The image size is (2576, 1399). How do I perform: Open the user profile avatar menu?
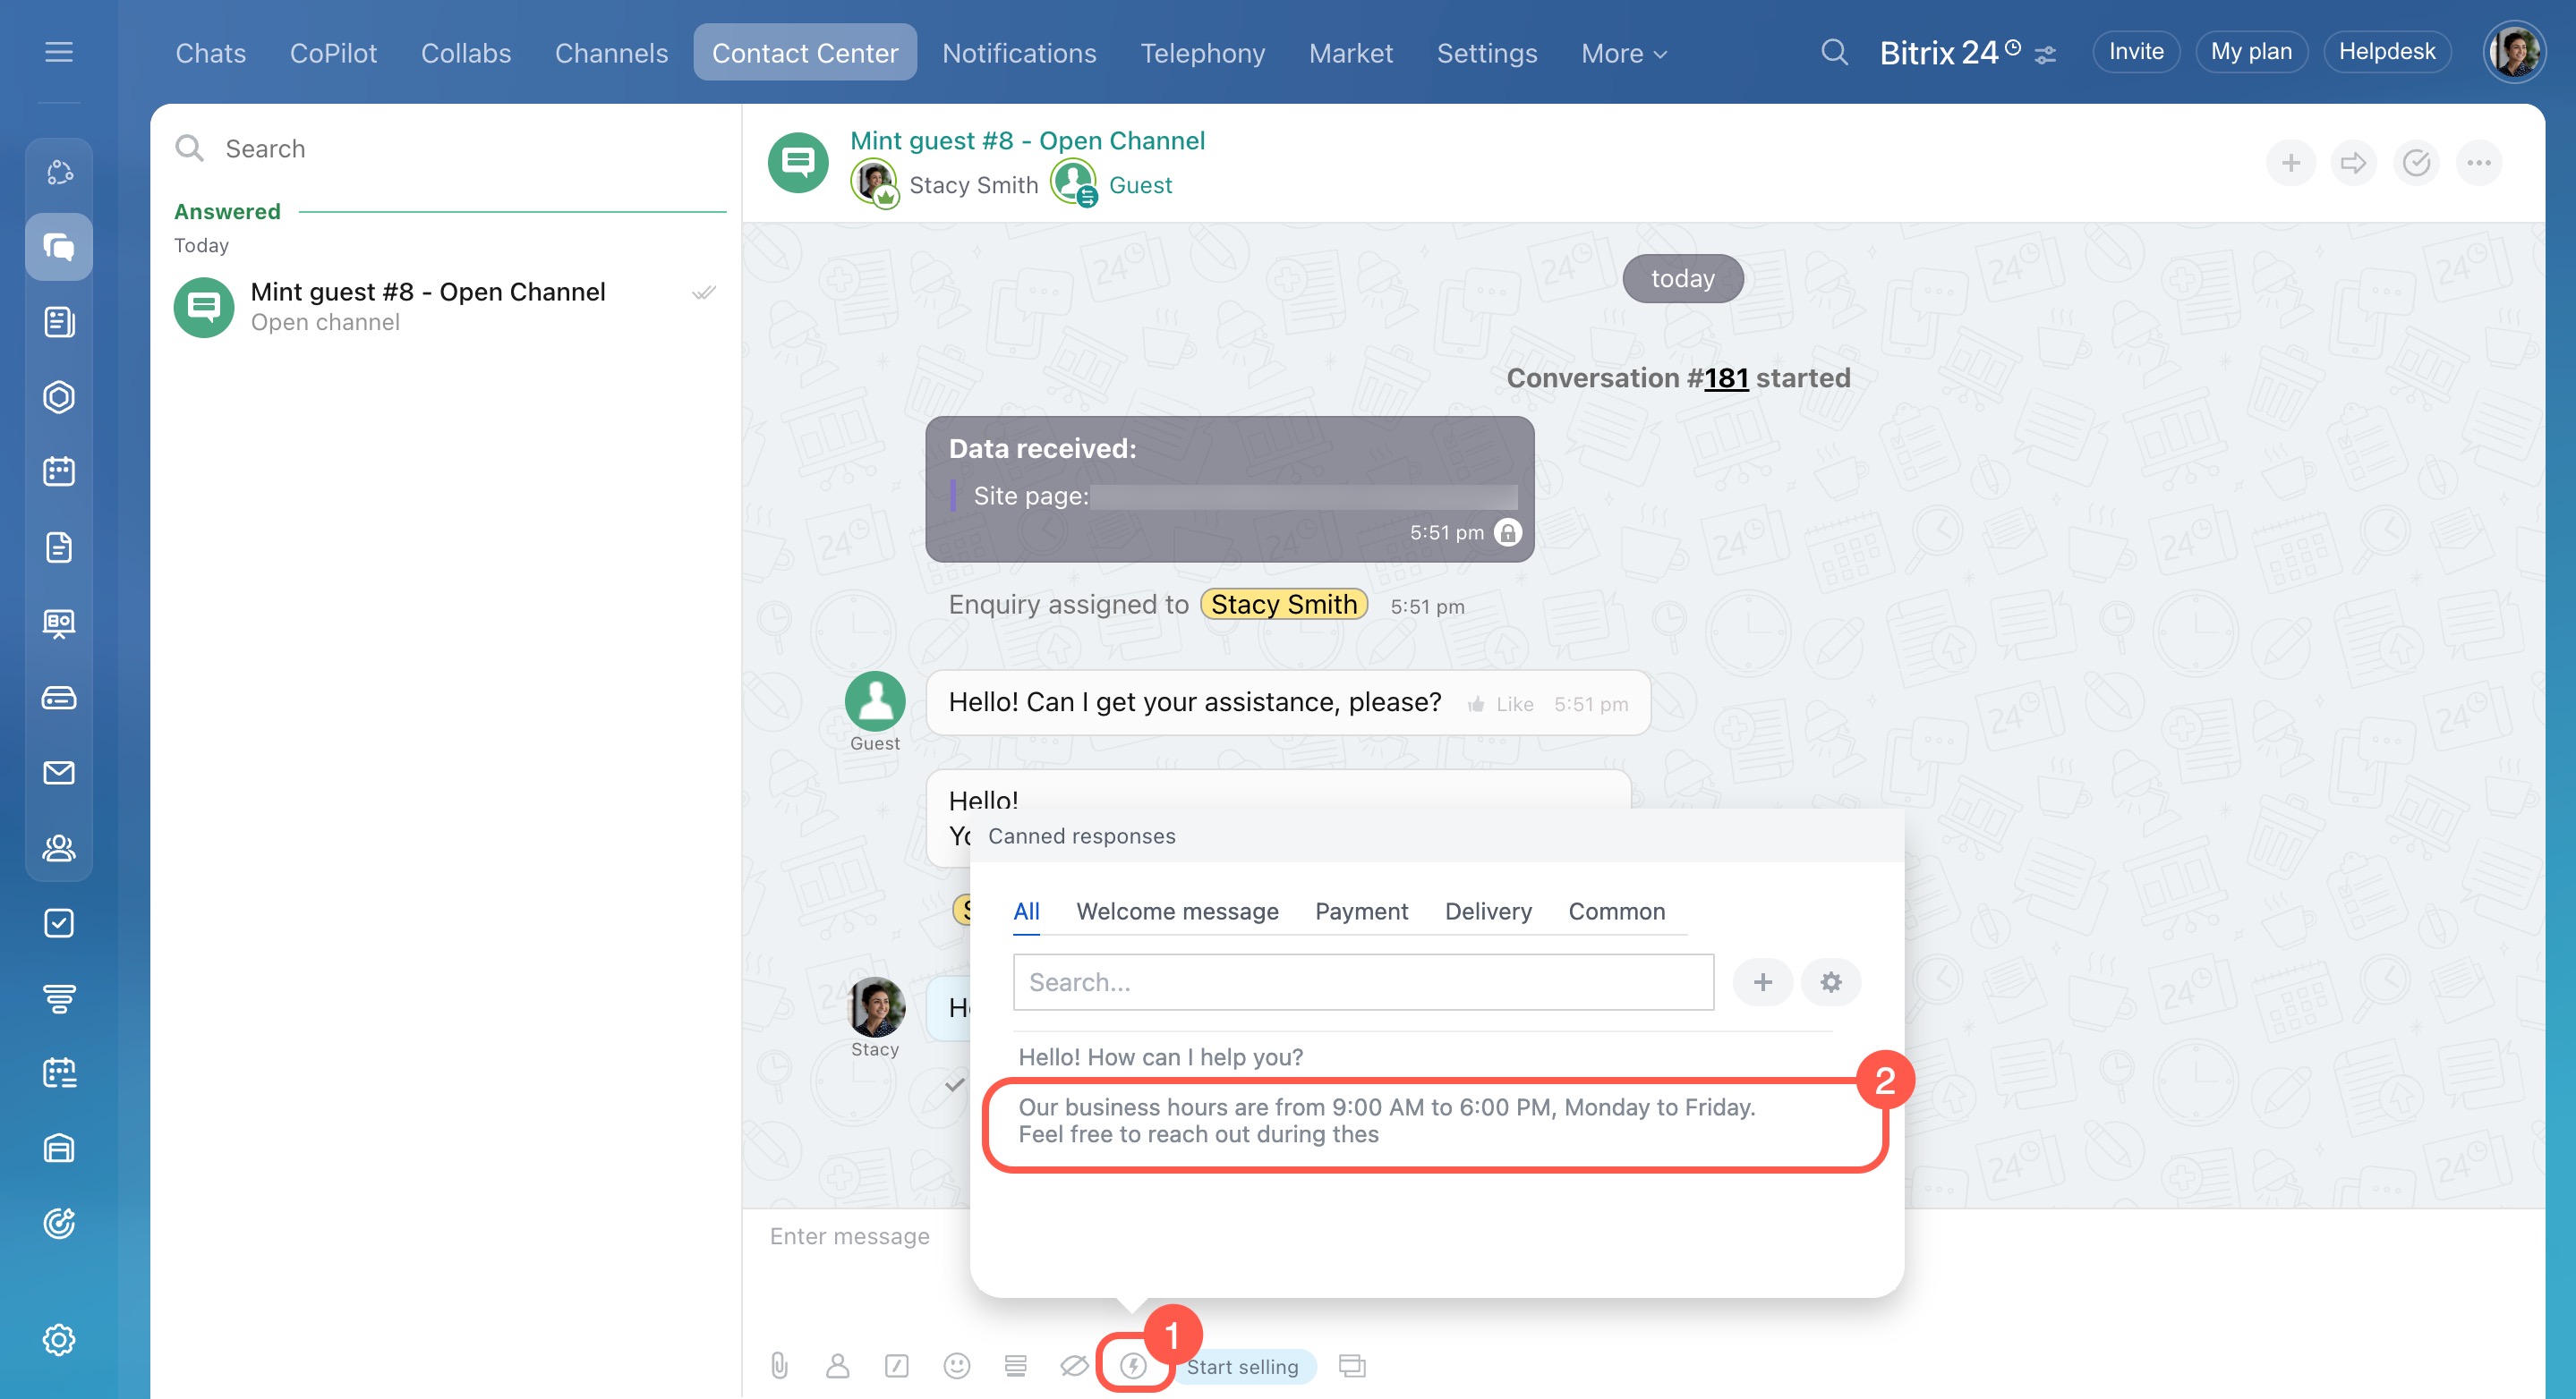click(x=2513, y=52)
